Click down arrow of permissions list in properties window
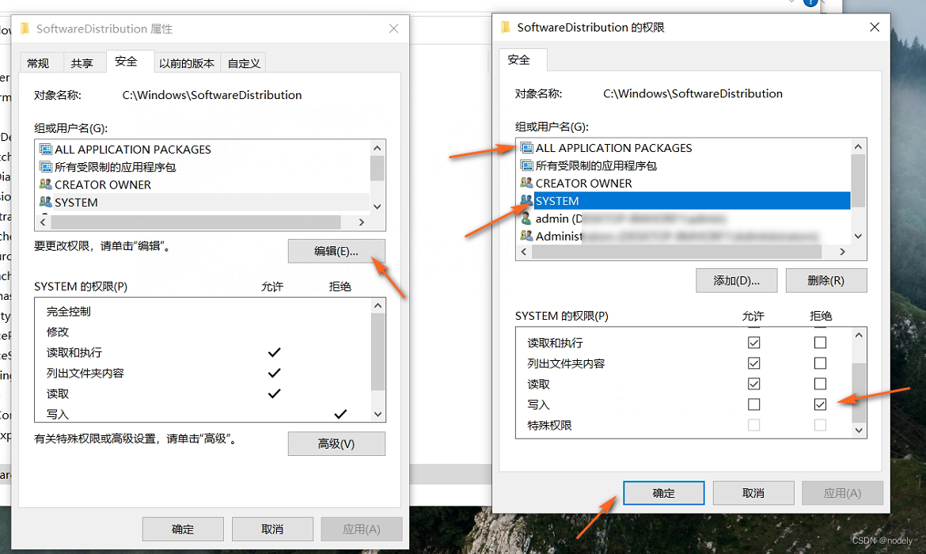This screenshot has height=554, width=926. point(378,414)
